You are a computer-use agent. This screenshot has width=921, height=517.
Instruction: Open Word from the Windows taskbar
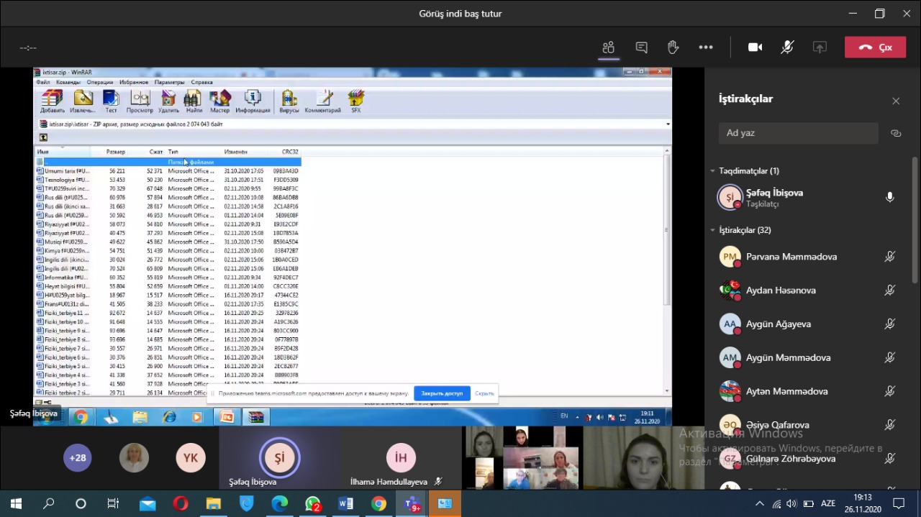click(x=345, y=504)
